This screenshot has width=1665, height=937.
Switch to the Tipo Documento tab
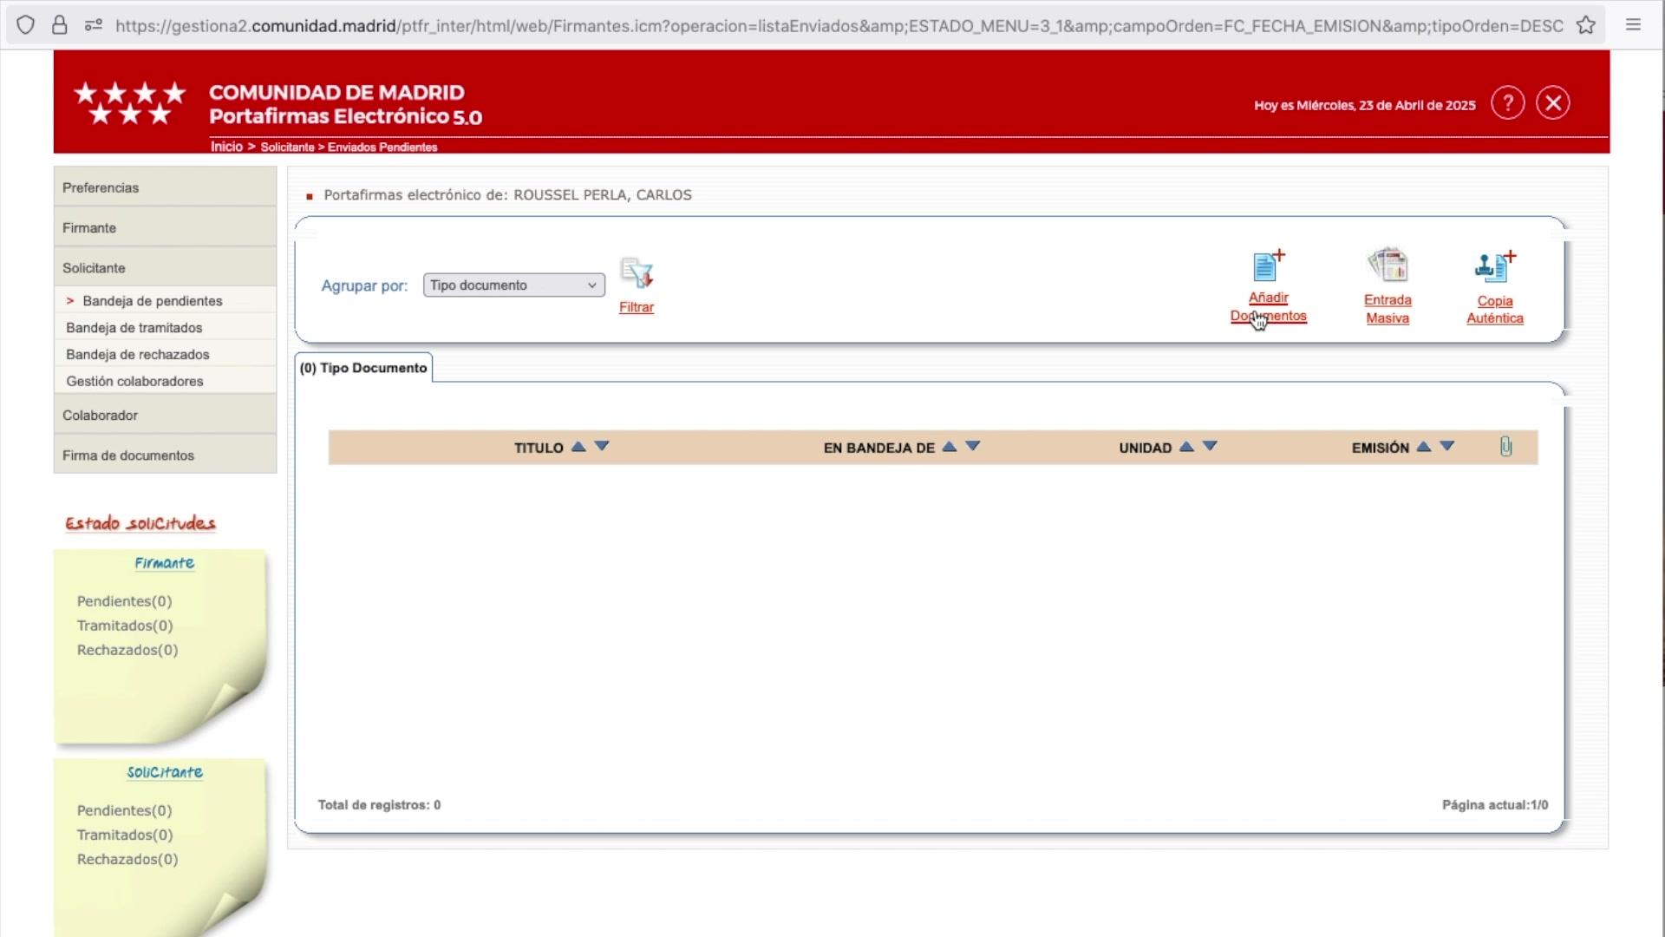[363, 368]
